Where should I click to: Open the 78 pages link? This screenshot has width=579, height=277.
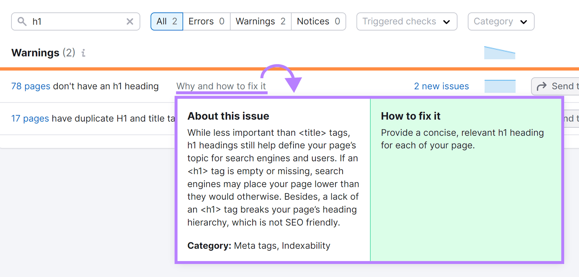tap(31, 86)
